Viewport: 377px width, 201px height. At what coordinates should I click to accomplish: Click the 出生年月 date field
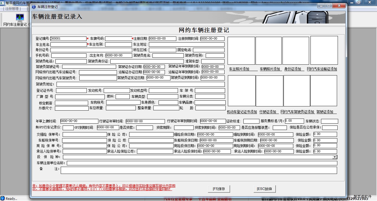click(x=119, y=56)
